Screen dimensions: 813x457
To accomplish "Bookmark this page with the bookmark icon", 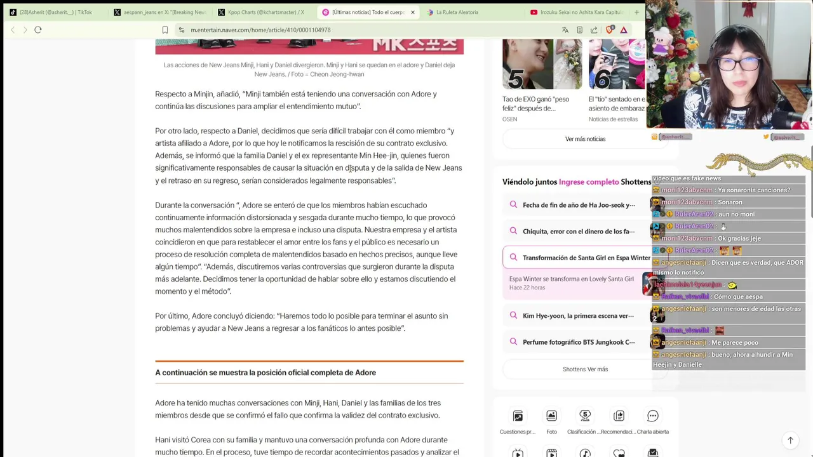I will 165,30.
